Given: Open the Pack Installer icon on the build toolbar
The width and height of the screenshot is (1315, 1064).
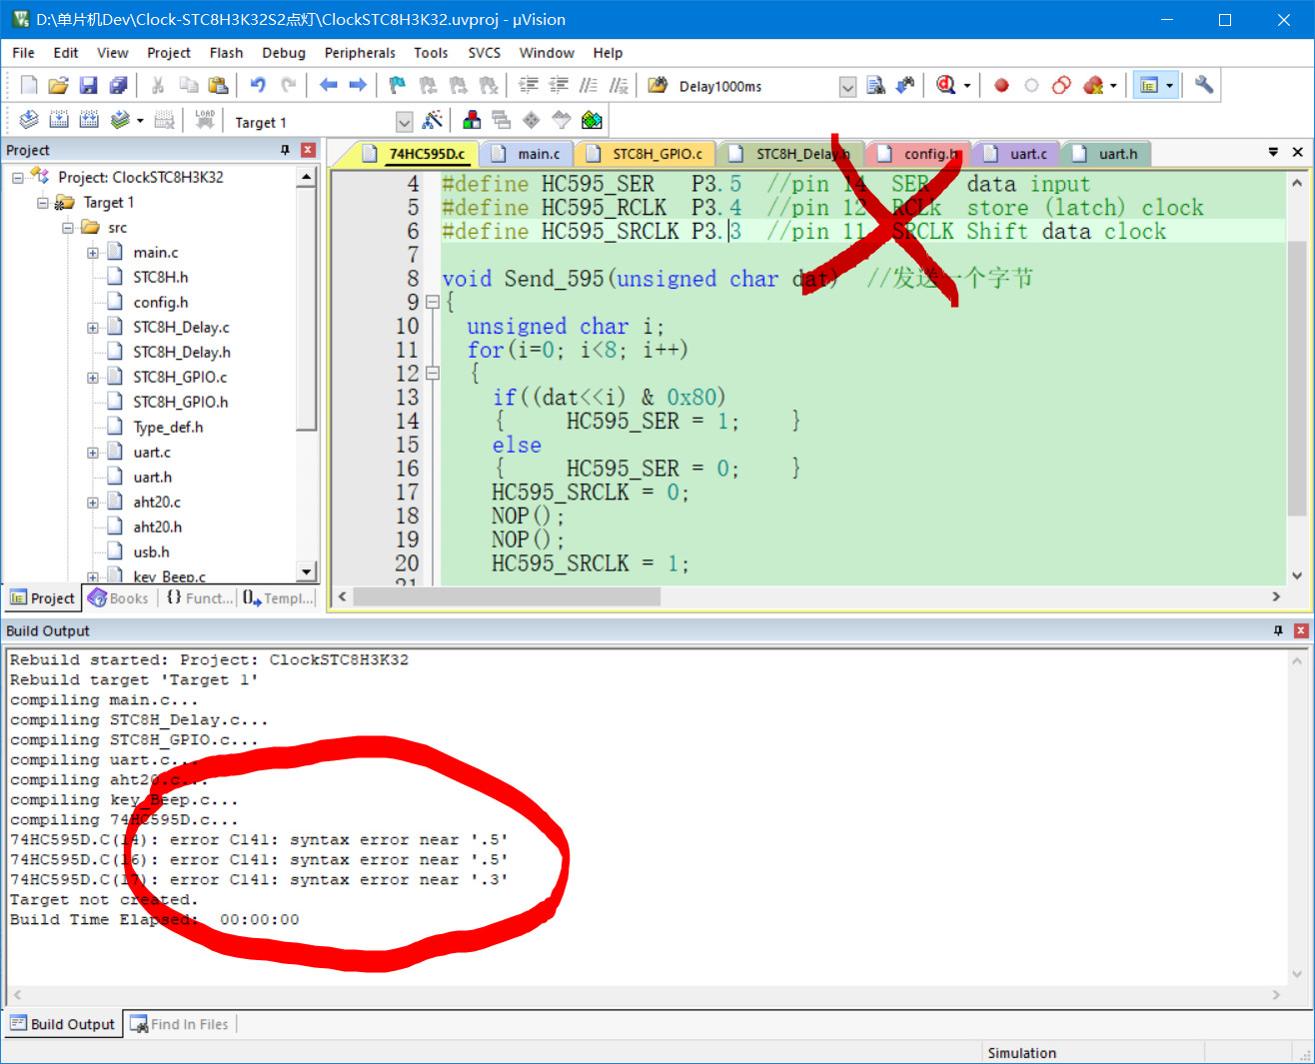Looking at the screenshot, I should 592,121.
